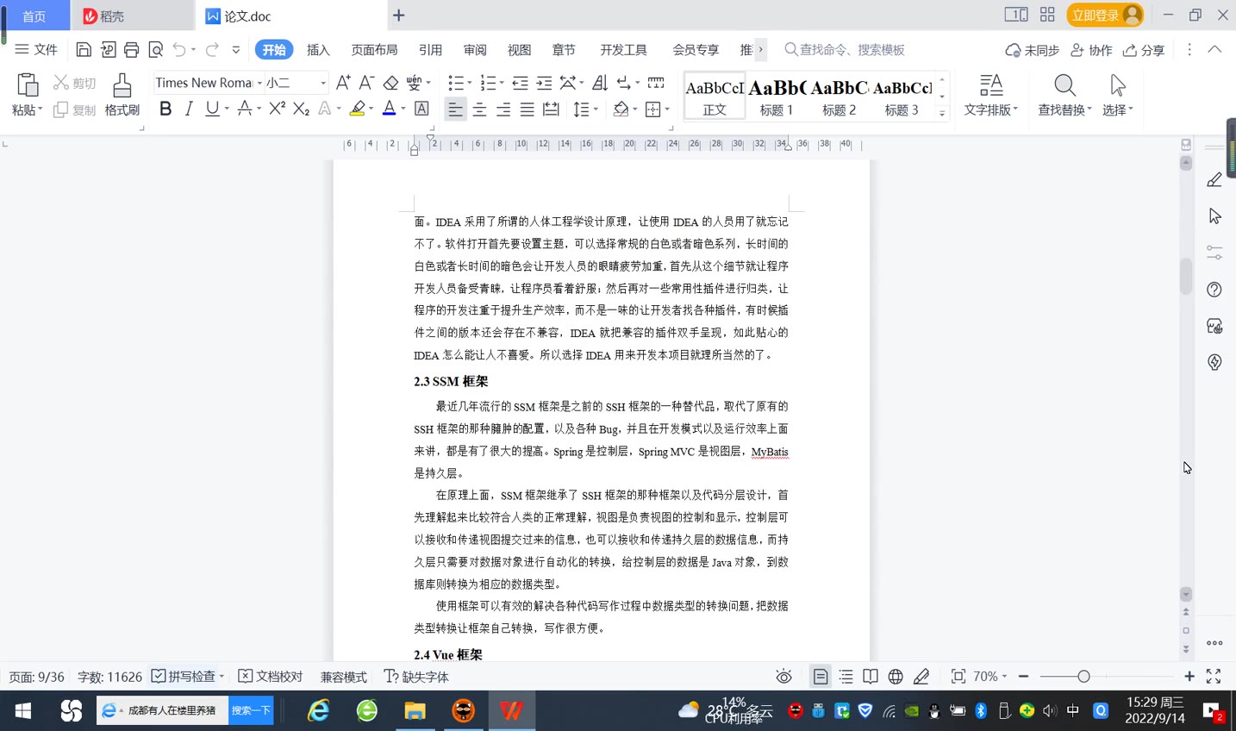Click 缺失字体 missing fonts indicator
This screenshot has width=1236, height=731.
pos(416,677)
